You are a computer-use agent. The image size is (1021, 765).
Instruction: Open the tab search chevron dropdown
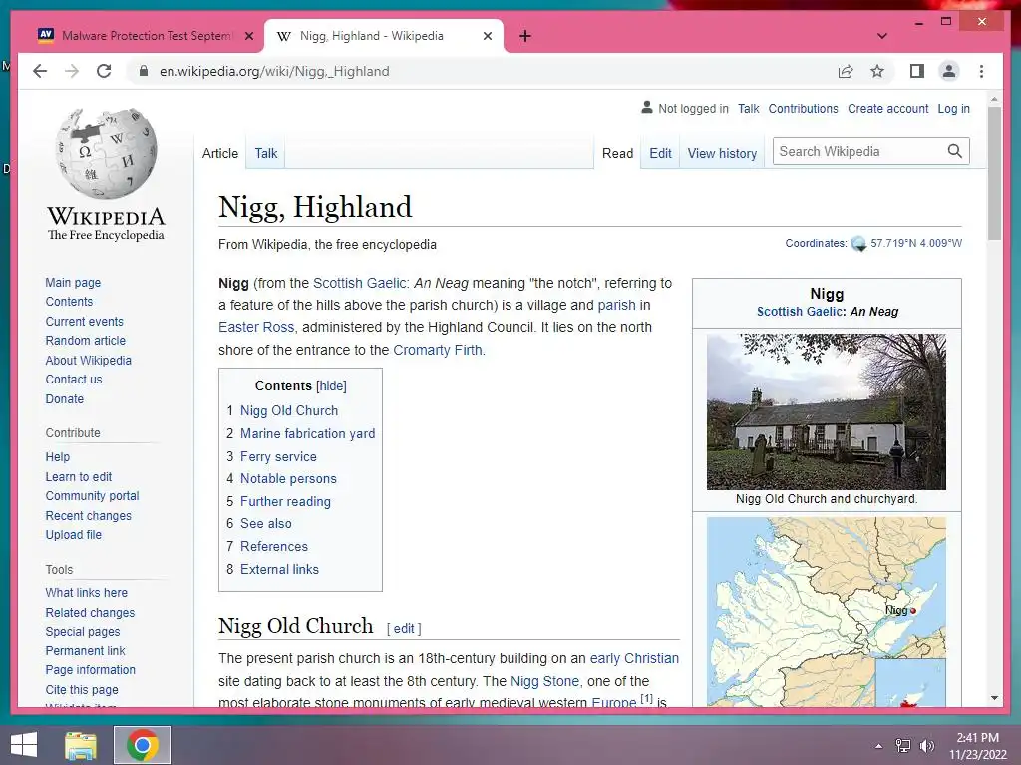[882, 36]
